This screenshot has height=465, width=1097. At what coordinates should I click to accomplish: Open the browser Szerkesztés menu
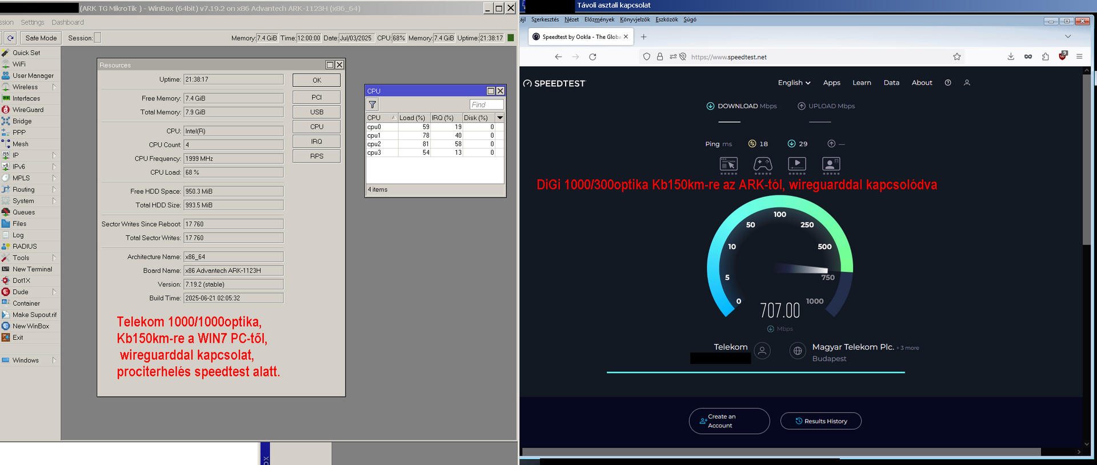[x=545, y=19]
